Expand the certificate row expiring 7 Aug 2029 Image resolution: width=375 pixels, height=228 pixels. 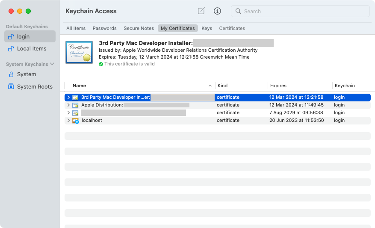68,113
